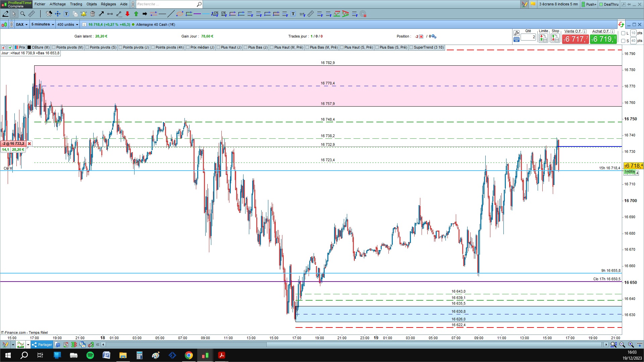
Task: Enable the Points pivots (M) checkbox
Action: point(54,47)
